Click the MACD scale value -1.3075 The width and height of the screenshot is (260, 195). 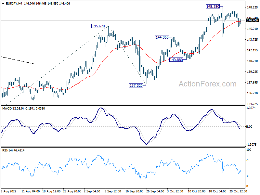pyautogui.click(x=252, y=145)
